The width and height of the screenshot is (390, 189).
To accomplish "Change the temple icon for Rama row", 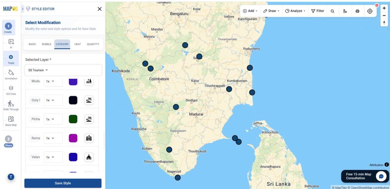I will point(89,138).
